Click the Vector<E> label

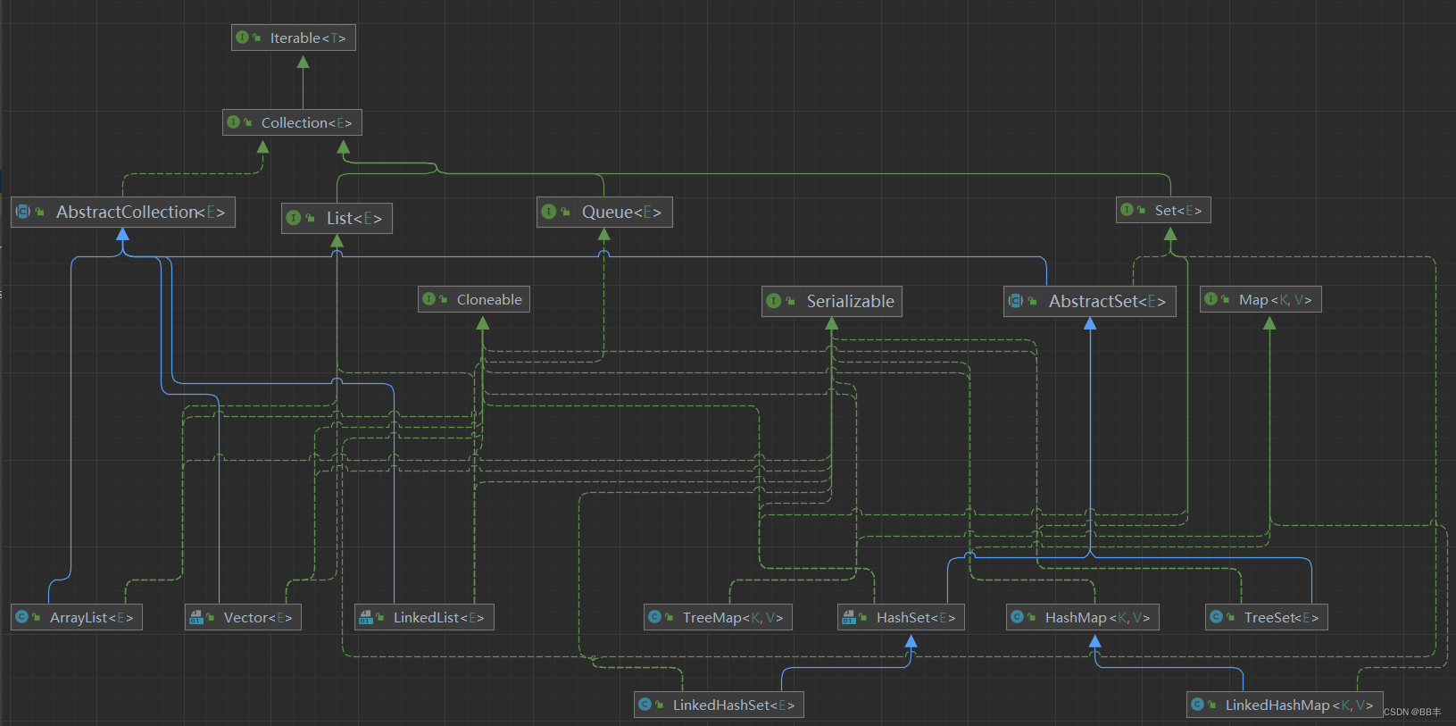(257, 617)
